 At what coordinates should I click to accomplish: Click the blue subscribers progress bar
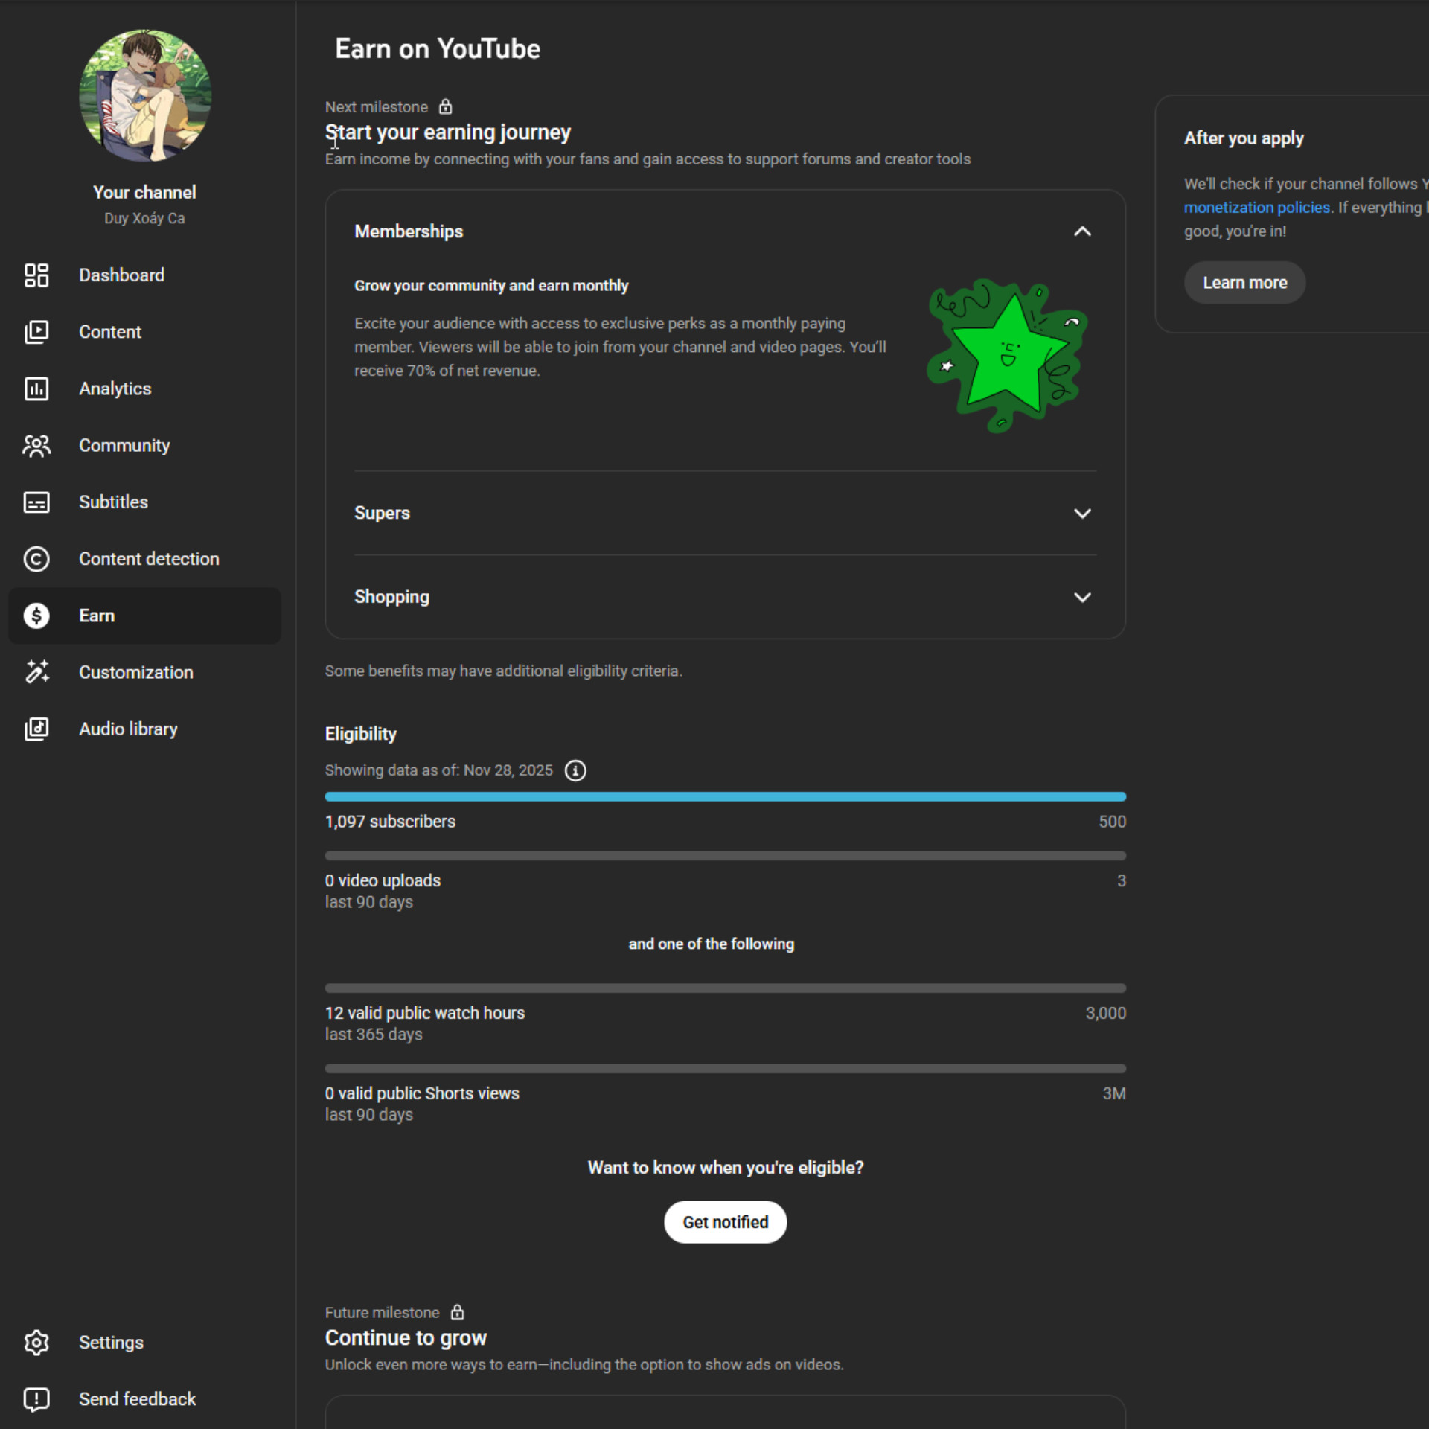tap(725, 796)
